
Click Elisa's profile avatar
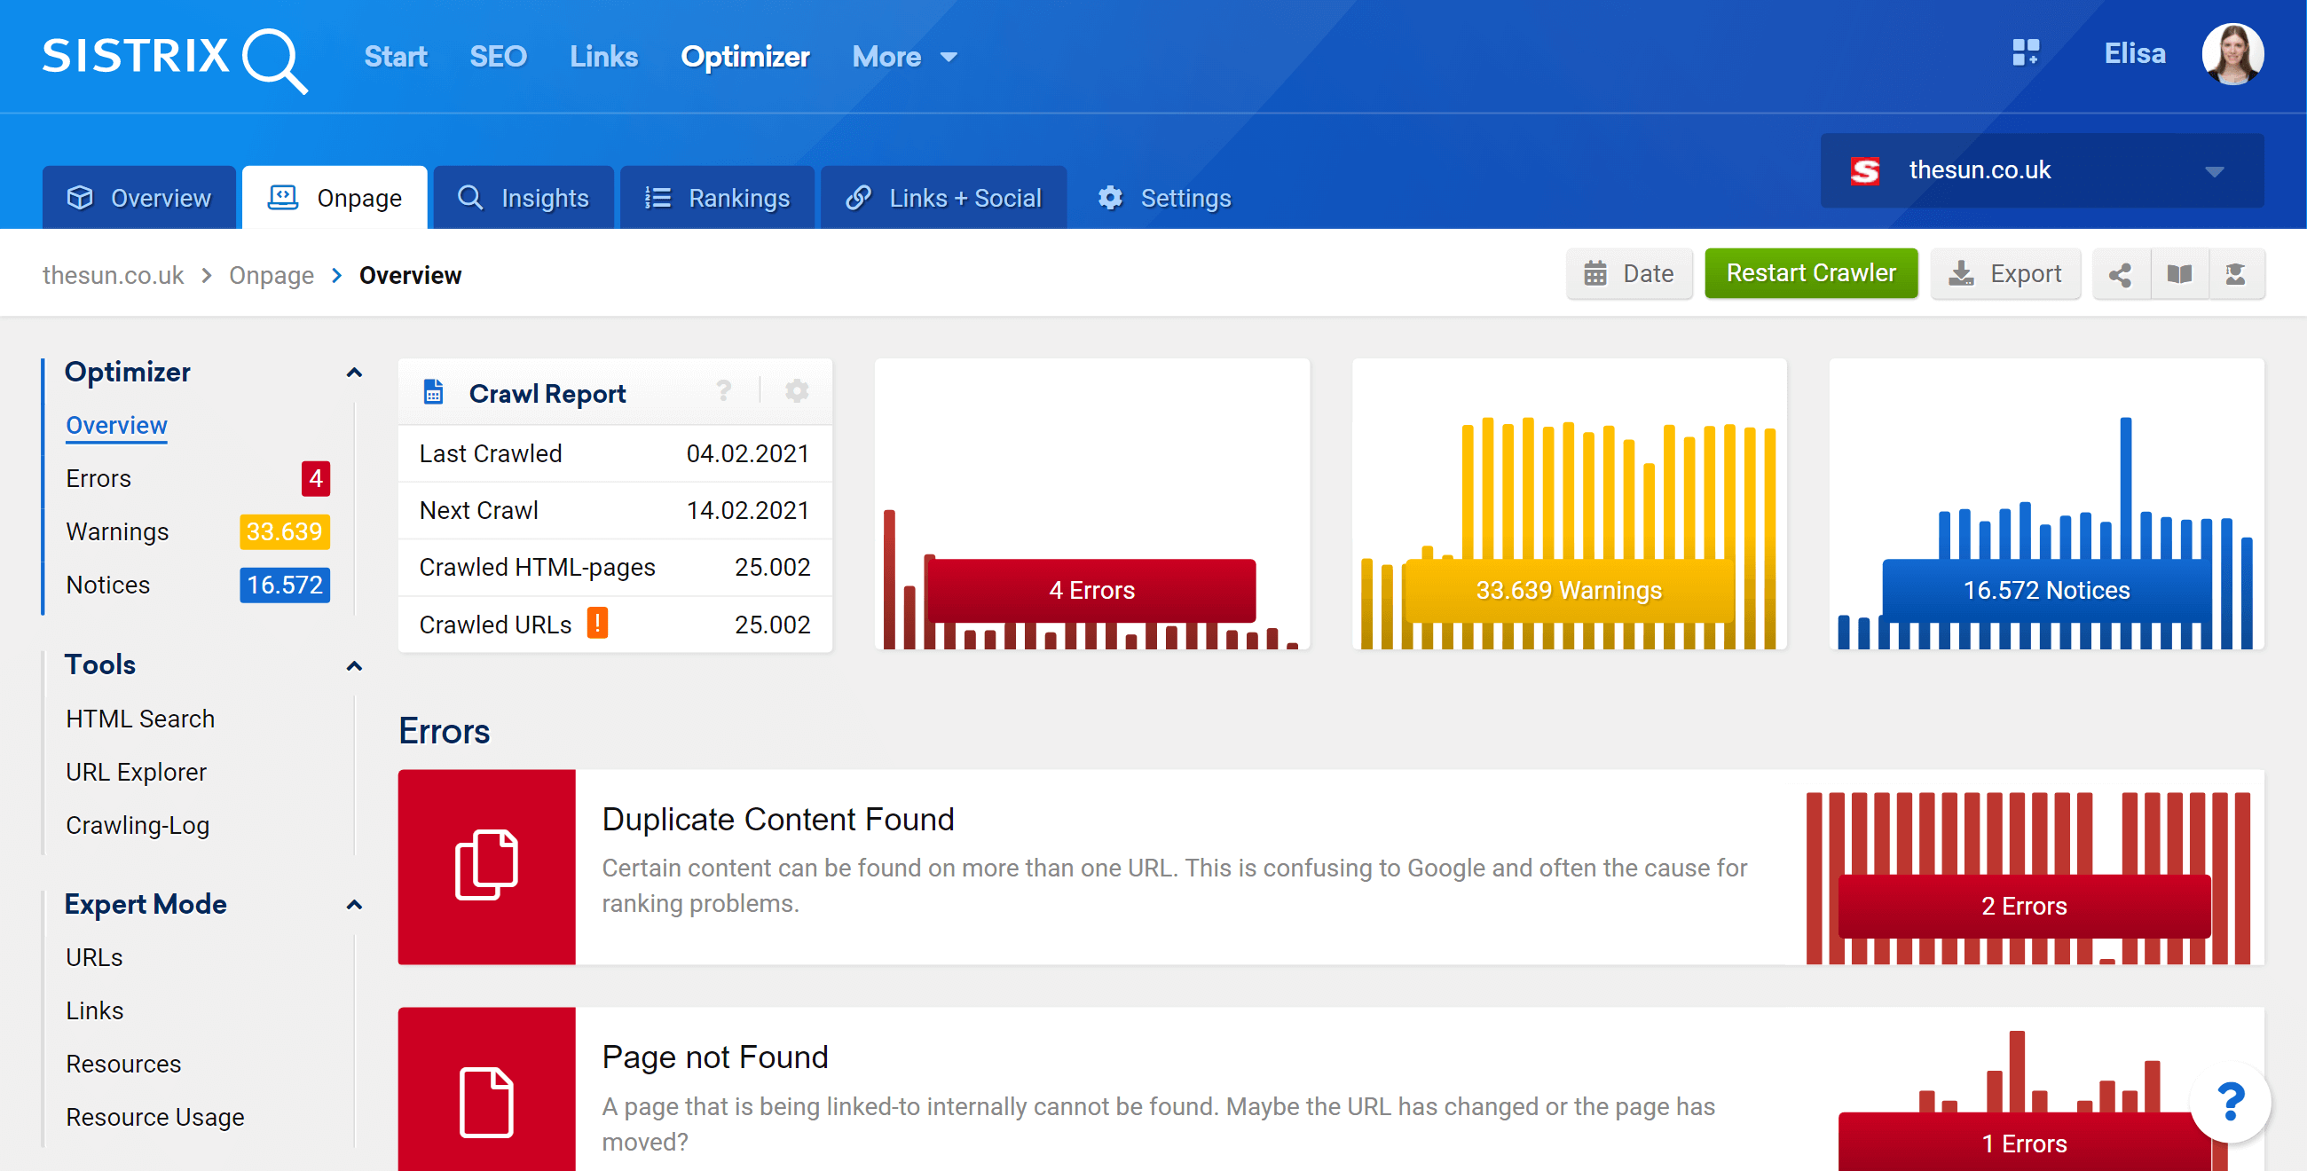2232,55
